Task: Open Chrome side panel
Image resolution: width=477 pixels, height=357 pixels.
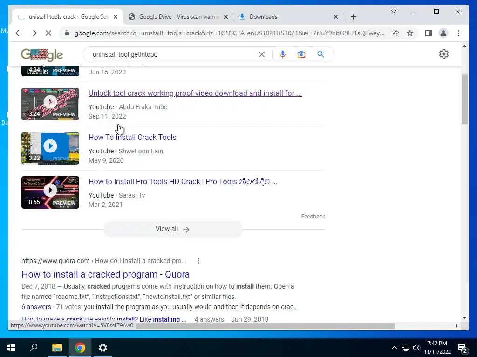Action: [x=429, y=33]
